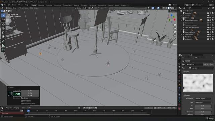The width and height of the screenshot is (215, 121).
Task: Toggle the camera view icon in viewport
Action: click(x=175, y=32)
